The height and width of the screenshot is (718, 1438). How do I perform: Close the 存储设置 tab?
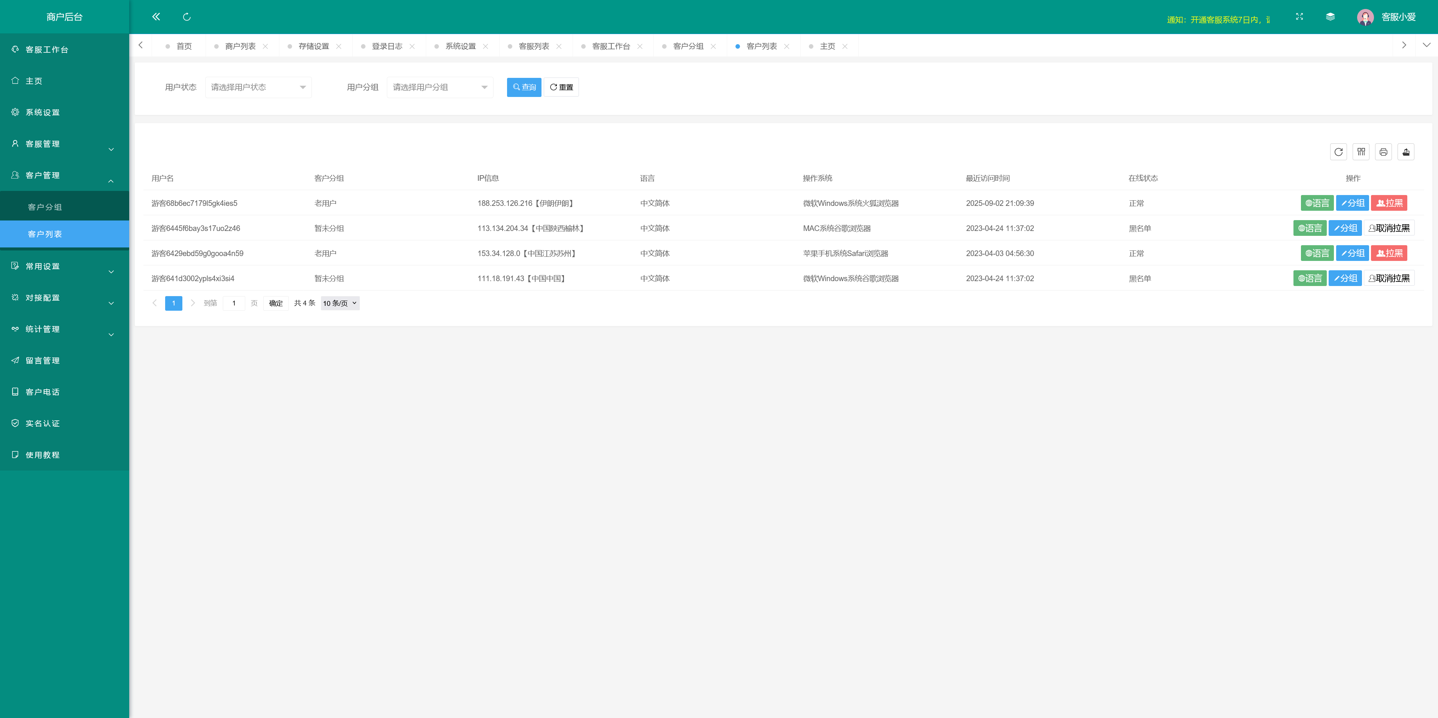click(339, 46)
